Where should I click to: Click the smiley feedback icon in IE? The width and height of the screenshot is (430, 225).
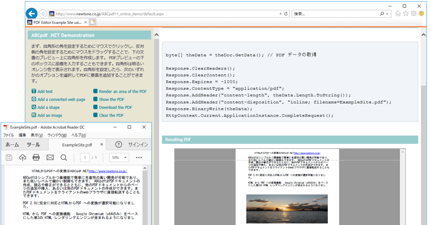tap(421, 13)
